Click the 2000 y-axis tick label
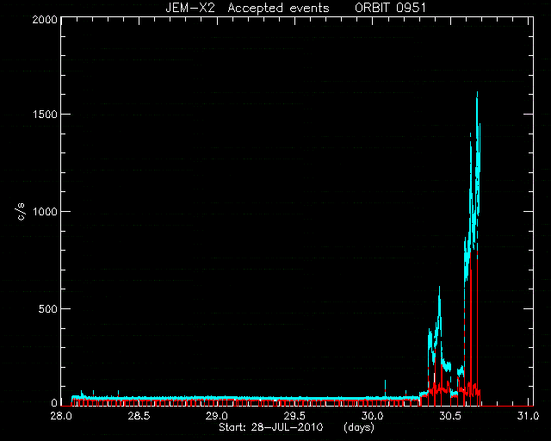Screen dimensions: 551x441 coord(45,19)
